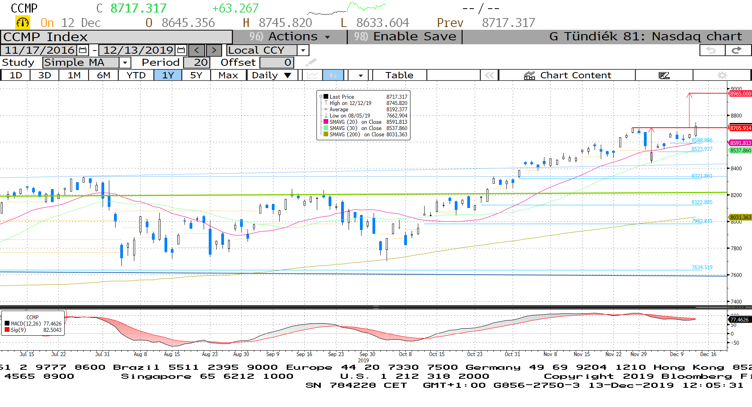Viewport: 752px width, 407px height.
Task: Click the redo arrow button
Action: coord(738,50)
